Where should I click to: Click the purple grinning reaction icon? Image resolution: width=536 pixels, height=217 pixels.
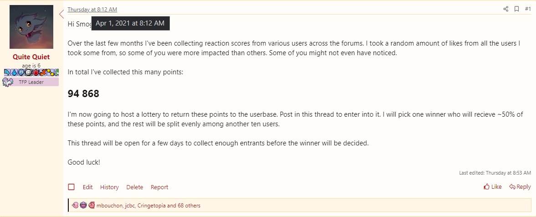83,206
